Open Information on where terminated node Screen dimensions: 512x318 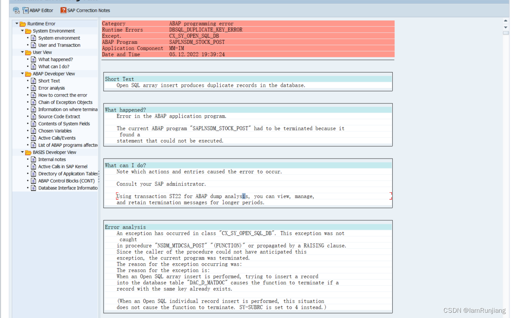point(68,109)
